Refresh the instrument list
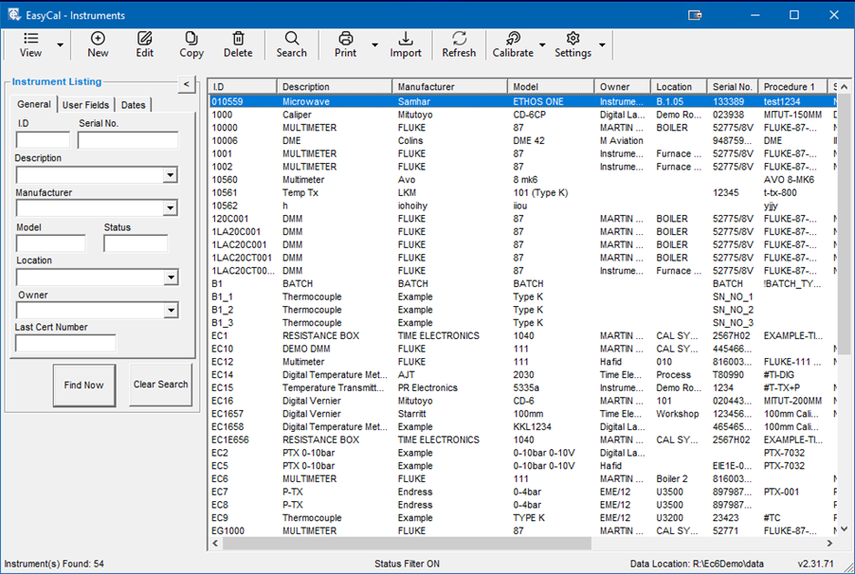 pos(459,39)
